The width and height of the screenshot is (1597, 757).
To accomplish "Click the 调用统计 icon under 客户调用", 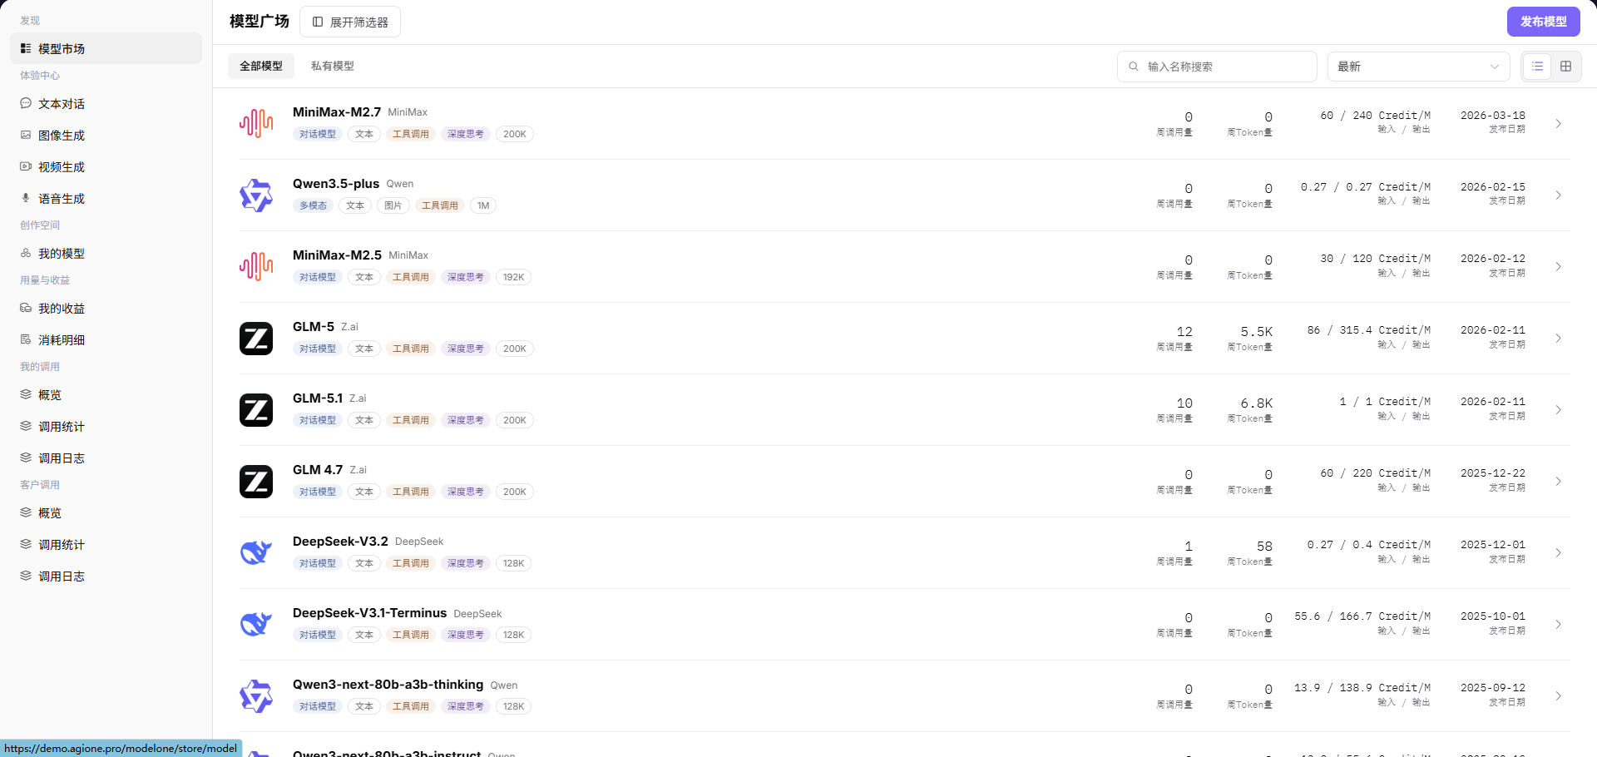I will tap(26, 544).
